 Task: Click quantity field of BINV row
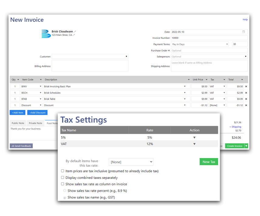pos(15,86)
